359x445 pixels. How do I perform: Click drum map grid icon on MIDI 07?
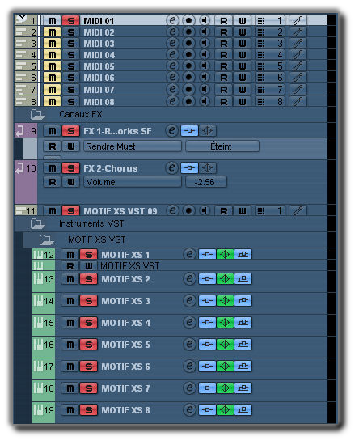pyautogui.click(x=261, y=90)
